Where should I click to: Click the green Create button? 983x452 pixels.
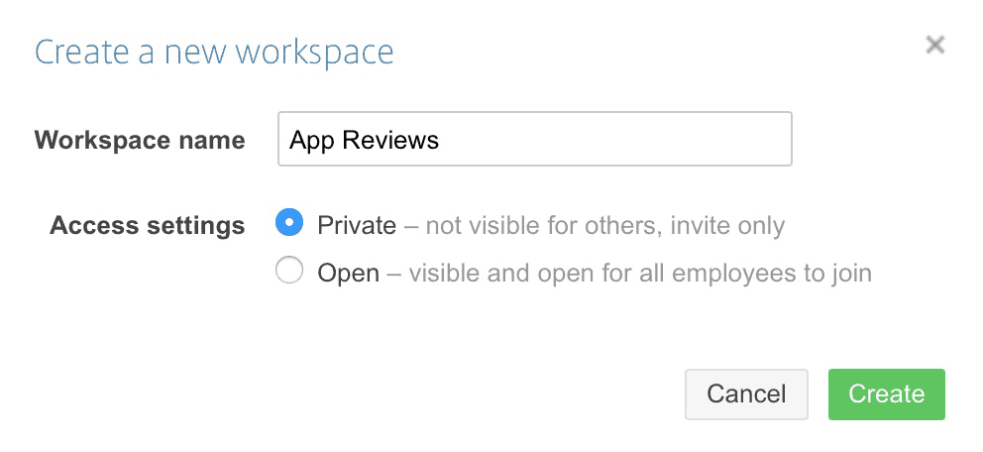(887, 395)
